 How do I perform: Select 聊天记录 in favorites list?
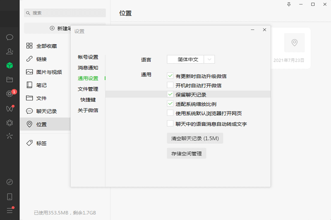[x=46, y=111]
